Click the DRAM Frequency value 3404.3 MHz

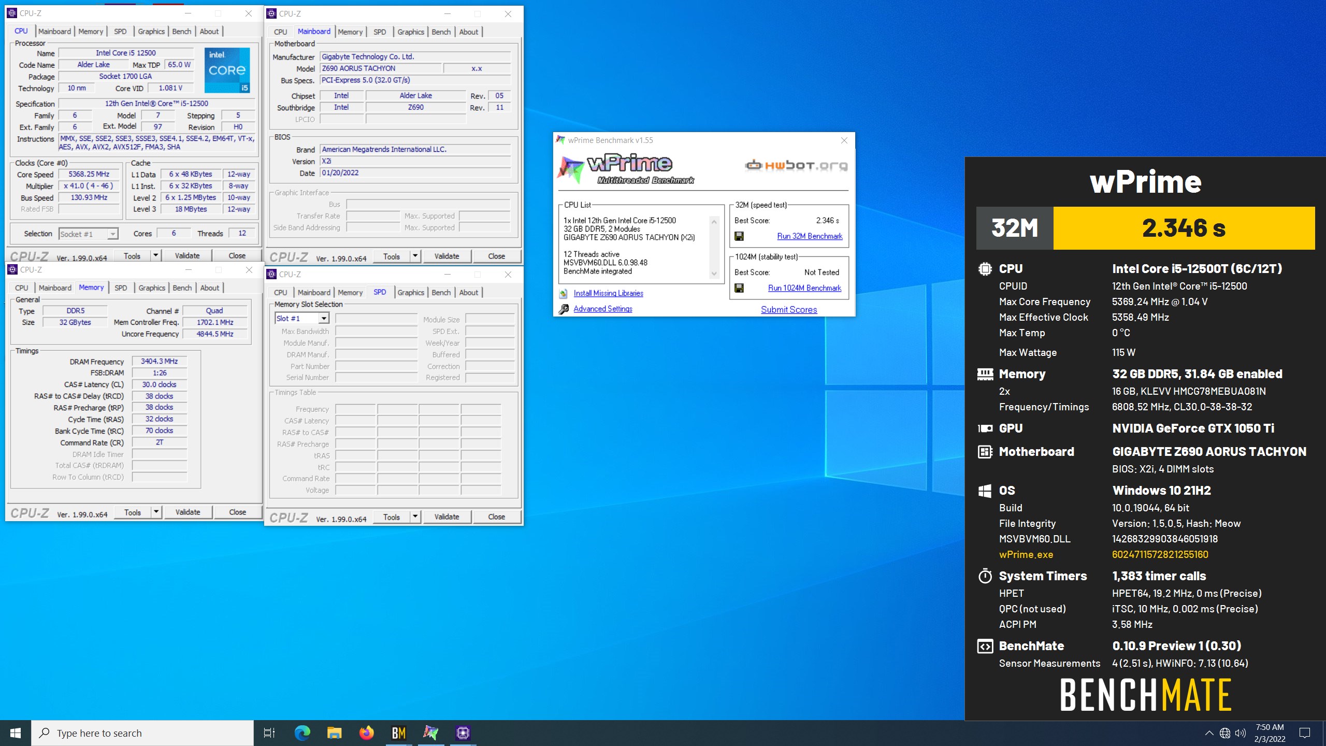click(x=160, y=361)
